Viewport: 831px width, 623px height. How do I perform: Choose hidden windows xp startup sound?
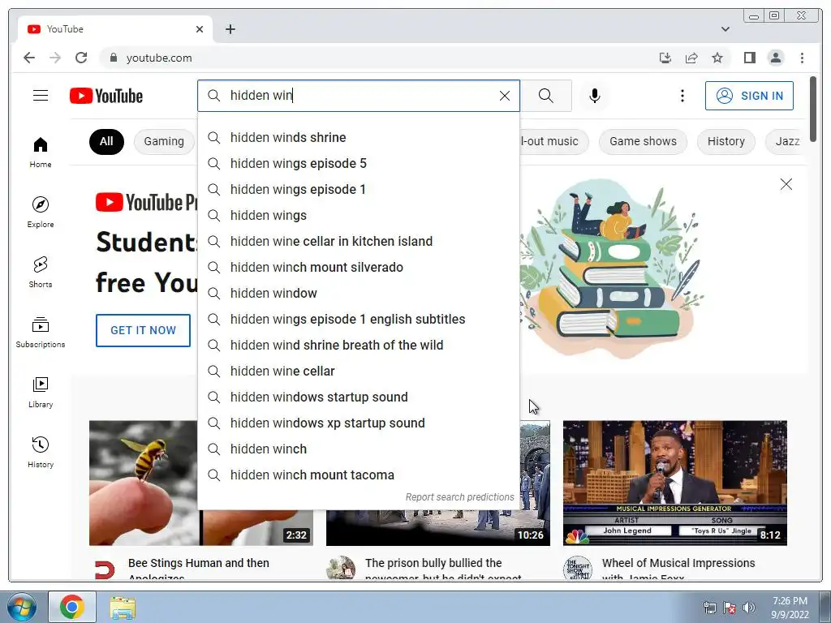[x=359, y=423]
